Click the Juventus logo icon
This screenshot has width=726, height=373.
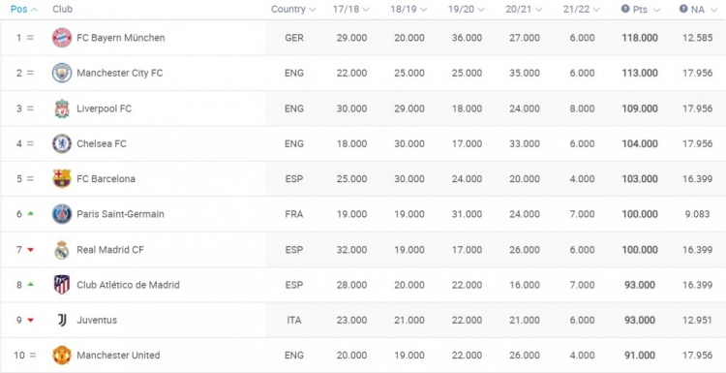(62, 320)
